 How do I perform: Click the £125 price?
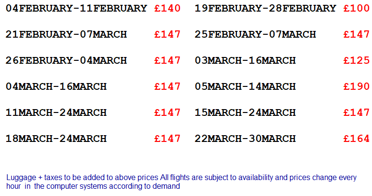[x=356, y=60]
